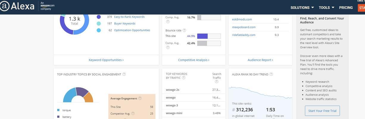This screenshot has height=119, width=365.
Task: Click the industry topics half-donut chart
Action: click(78, 95)
